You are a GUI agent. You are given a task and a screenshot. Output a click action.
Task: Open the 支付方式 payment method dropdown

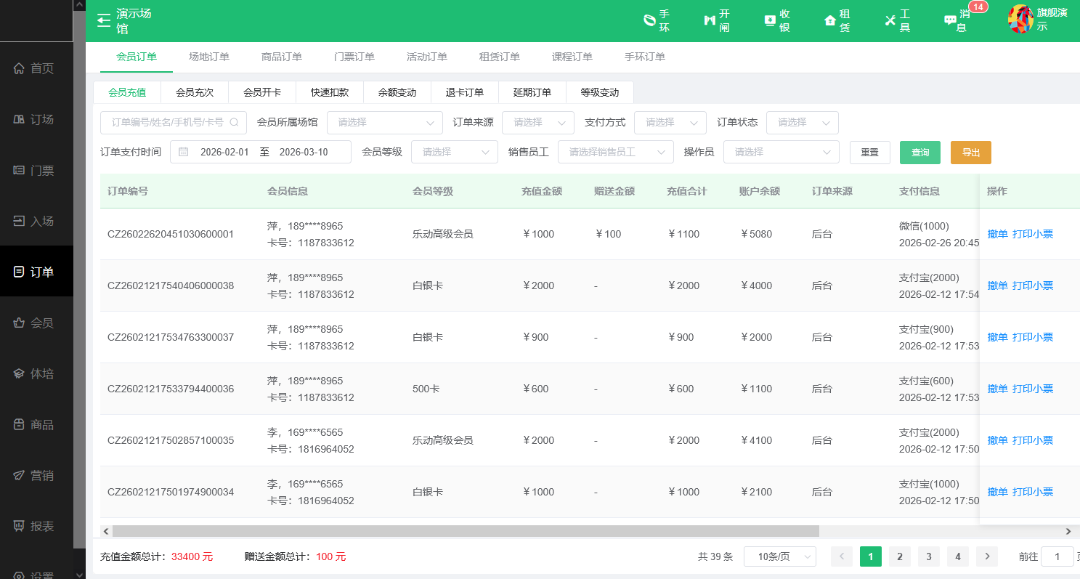tap(670, 122)
